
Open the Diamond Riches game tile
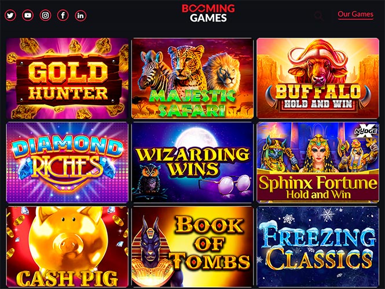67,162
